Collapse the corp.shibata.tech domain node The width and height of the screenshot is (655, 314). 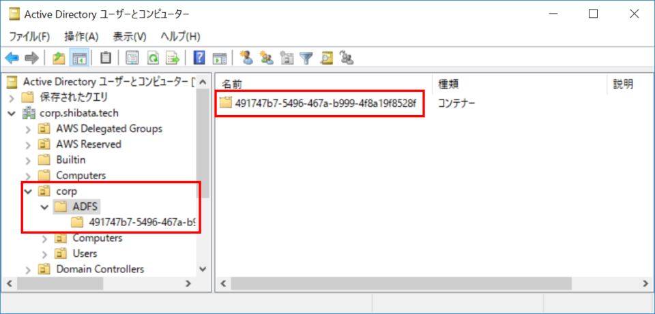pos(12,113)
